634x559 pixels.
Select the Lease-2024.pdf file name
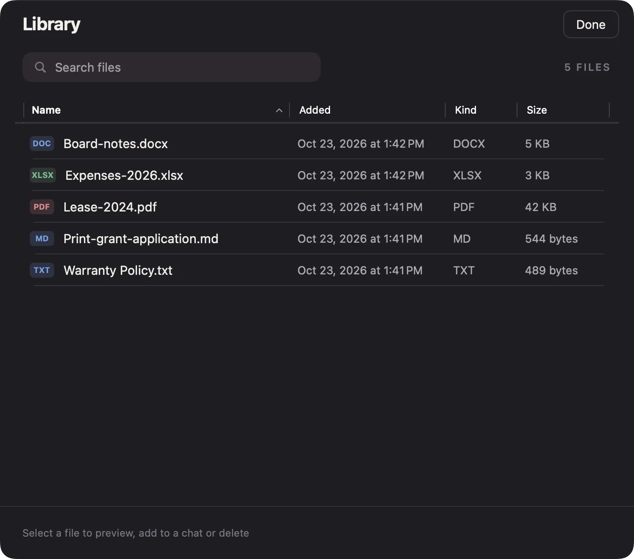click(x=110, y=207)
